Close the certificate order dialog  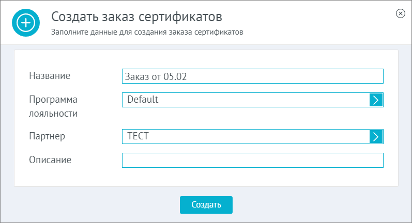pyautogui.click(x=401, y=13)
